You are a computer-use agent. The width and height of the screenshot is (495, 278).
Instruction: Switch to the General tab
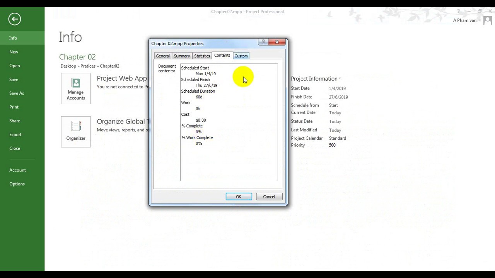coord(163,56)
